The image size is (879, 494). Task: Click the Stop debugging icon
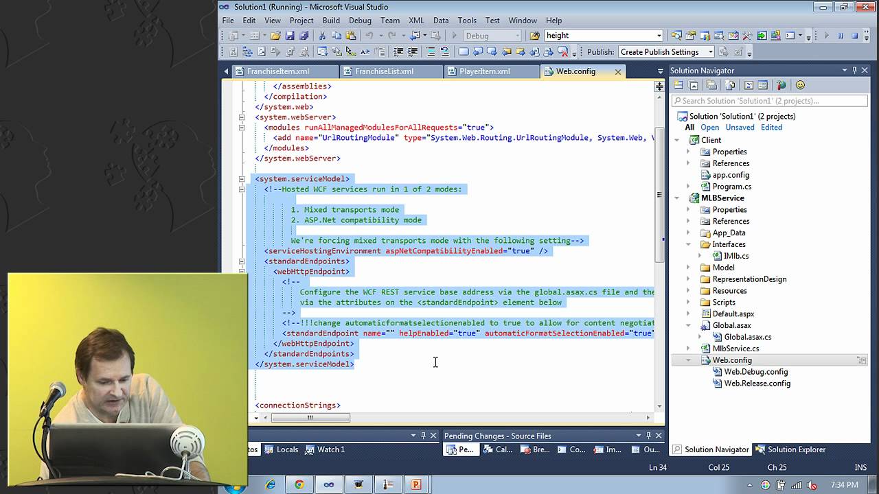(x=855, y=36)
